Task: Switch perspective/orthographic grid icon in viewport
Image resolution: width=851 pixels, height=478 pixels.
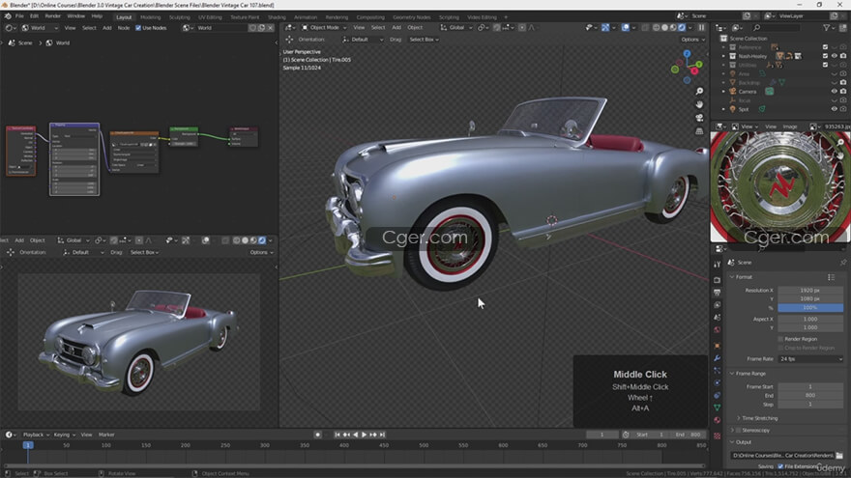Action: pyautogui.click(x=699, y=130)
